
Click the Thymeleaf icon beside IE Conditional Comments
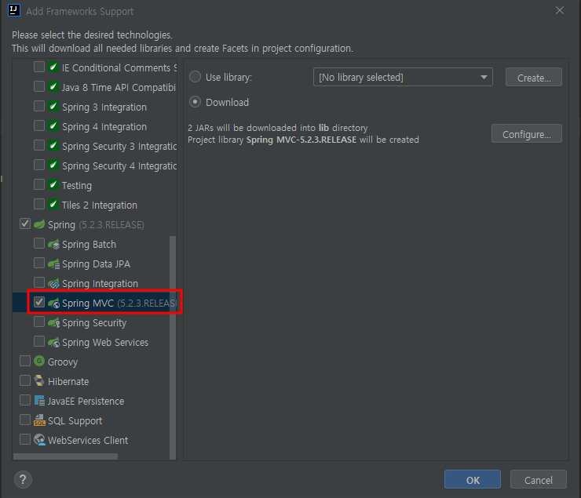pyautogui.click(x=53, y=67)
